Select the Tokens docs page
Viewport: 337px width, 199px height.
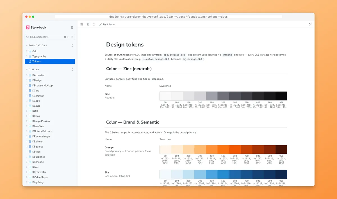tap(50, 61)
